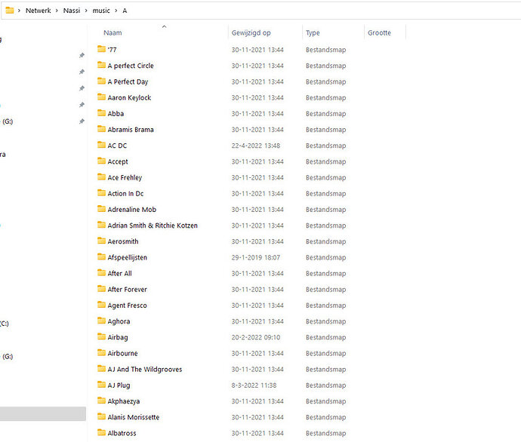The height and width of the screenshot is (442, 521).
Task: Sort by the Gewijzigd op column
Action: click(x=251, y=32)
